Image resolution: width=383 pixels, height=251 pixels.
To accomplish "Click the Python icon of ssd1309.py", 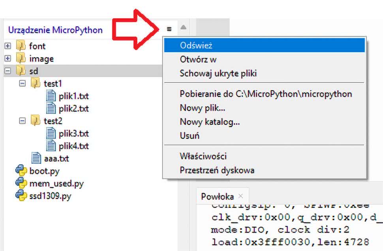I will coord(21,195).
